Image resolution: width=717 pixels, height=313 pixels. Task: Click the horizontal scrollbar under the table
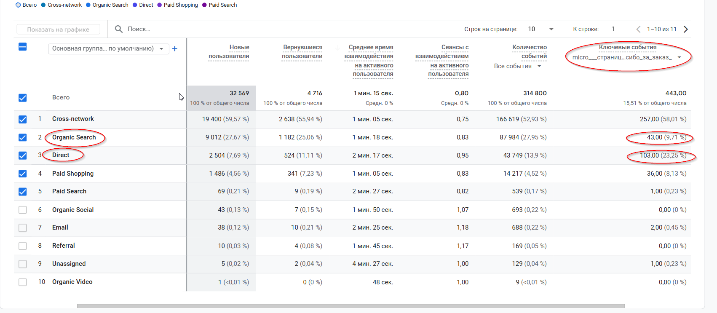click(x=350, y=306)
